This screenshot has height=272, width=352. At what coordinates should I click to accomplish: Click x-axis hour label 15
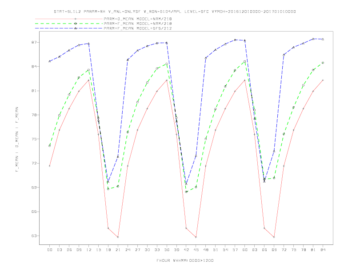pos(99,250)
